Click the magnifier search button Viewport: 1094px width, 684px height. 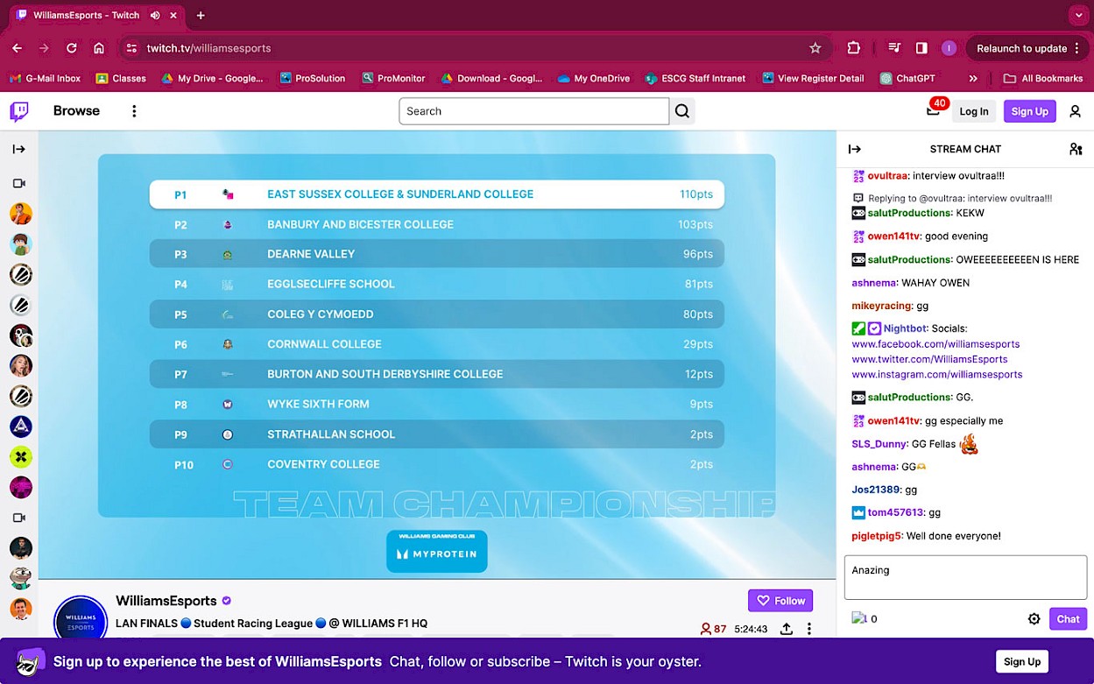click(x=682, y=111)
